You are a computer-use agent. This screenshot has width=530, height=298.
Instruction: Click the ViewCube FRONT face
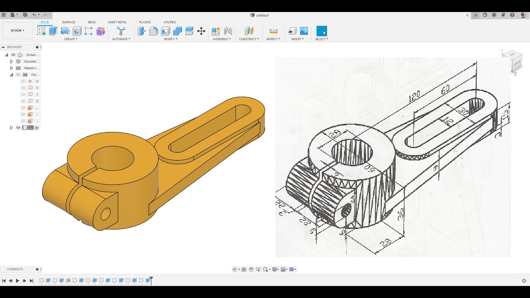(x=517, y=64)
